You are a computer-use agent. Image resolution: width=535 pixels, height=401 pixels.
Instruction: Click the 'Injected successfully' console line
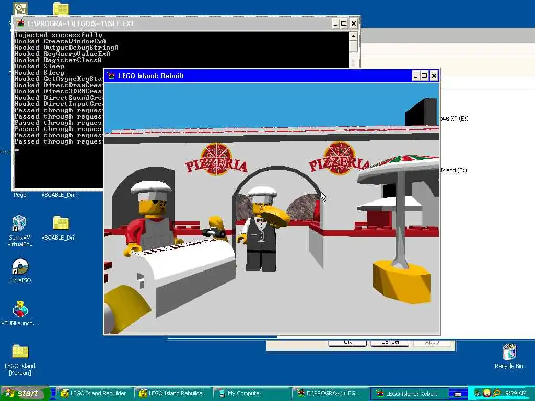coord(58,35)
